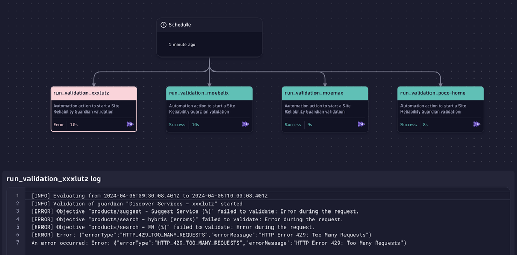Click the action icon on the run_validation_moebelix card
This screenshot has width=517, height=255.
[246, 124]
